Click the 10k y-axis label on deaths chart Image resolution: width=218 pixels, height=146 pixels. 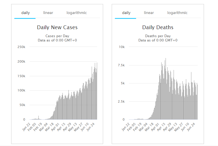(x=122, y=47)
